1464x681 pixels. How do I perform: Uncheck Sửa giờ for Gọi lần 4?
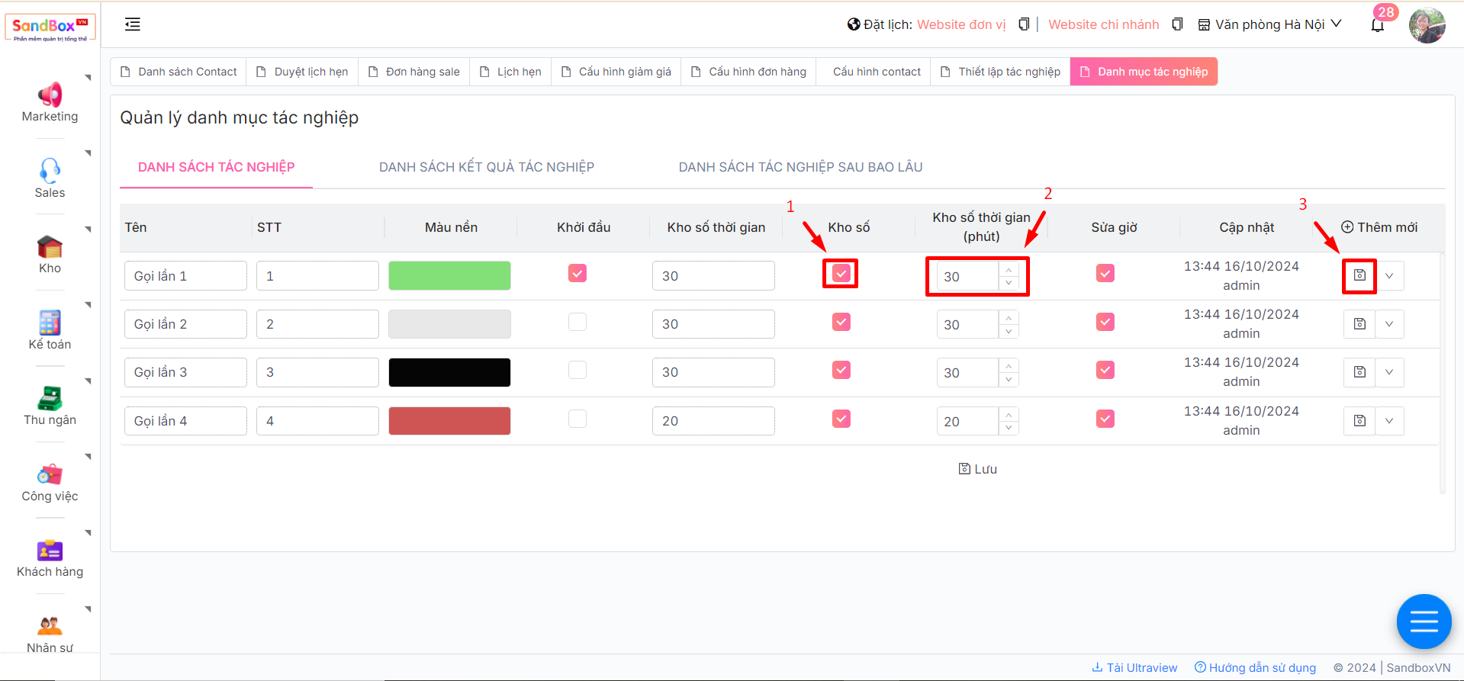(1105, 419)
